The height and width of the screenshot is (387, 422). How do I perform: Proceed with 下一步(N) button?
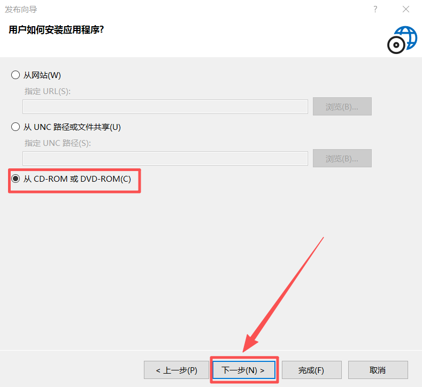coord(244,370)
